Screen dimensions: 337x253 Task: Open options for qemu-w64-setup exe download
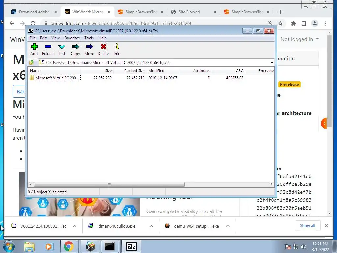228,226
